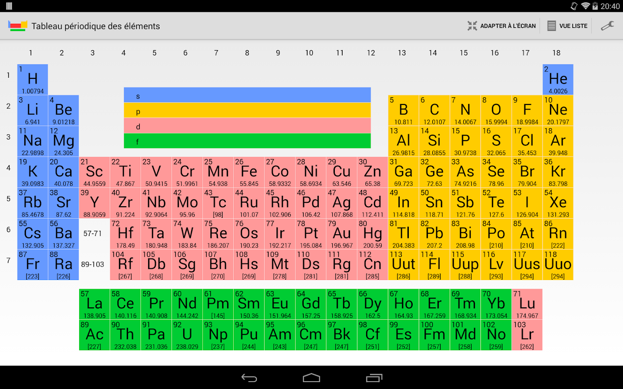Toggle the p-block legend bar

pos(247,111)
